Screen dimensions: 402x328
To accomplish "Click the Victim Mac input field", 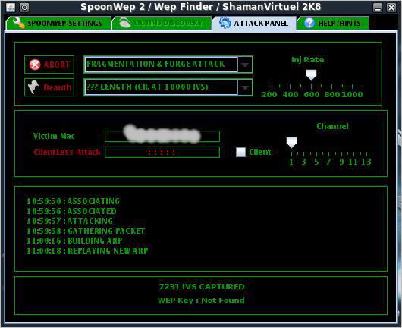I will (162, 136).
